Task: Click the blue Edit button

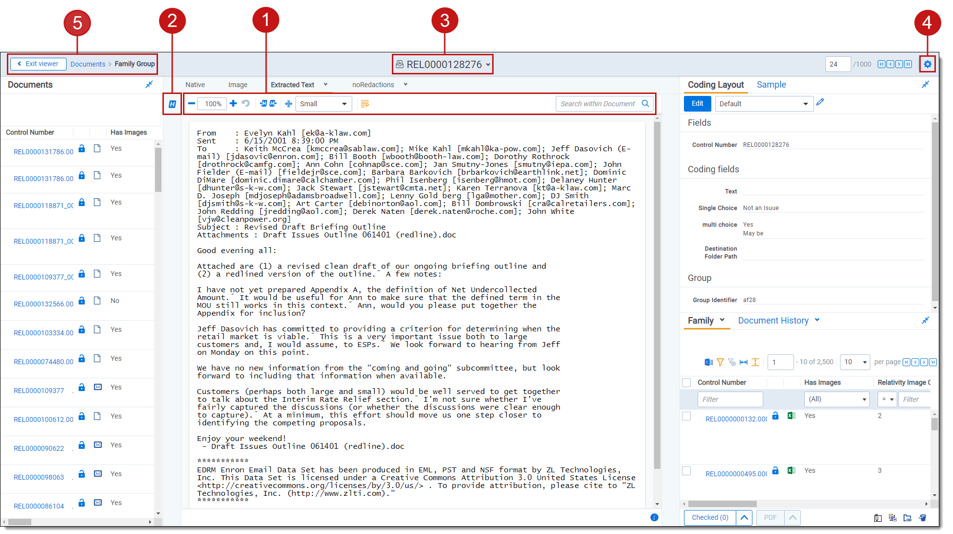Action: tap(697, 103)
